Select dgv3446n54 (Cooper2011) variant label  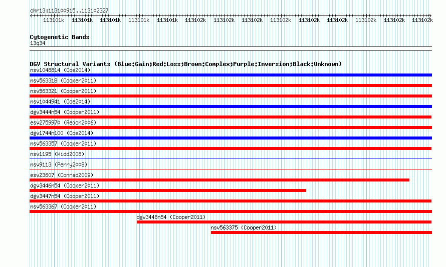click(65, 185)
